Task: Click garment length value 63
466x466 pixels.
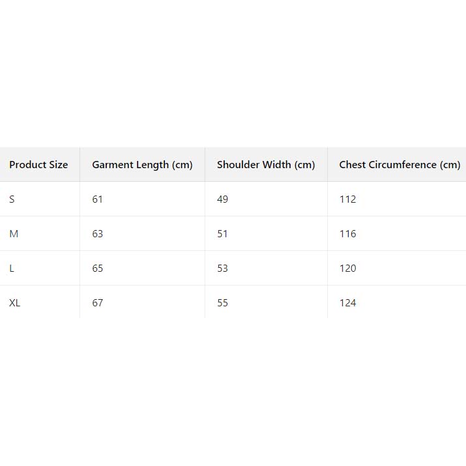Action: (98, 234)
